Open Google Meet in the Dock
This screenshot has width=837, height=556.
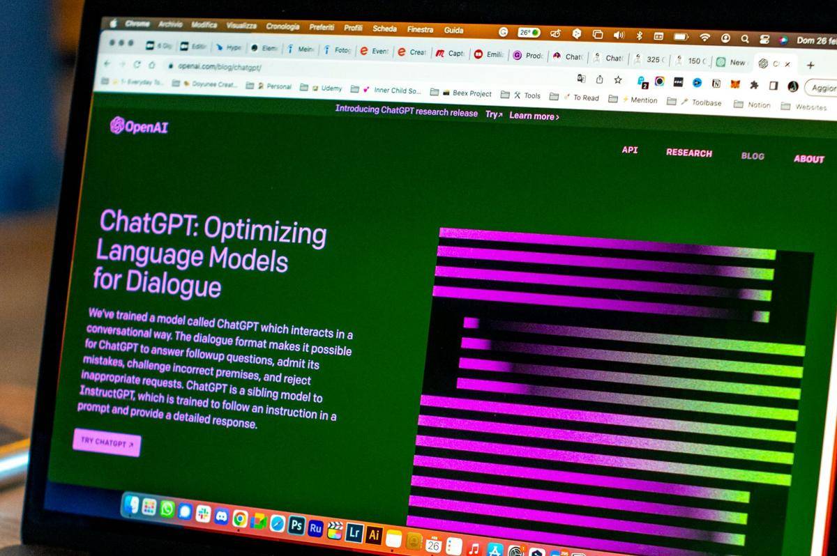[259, 520]
